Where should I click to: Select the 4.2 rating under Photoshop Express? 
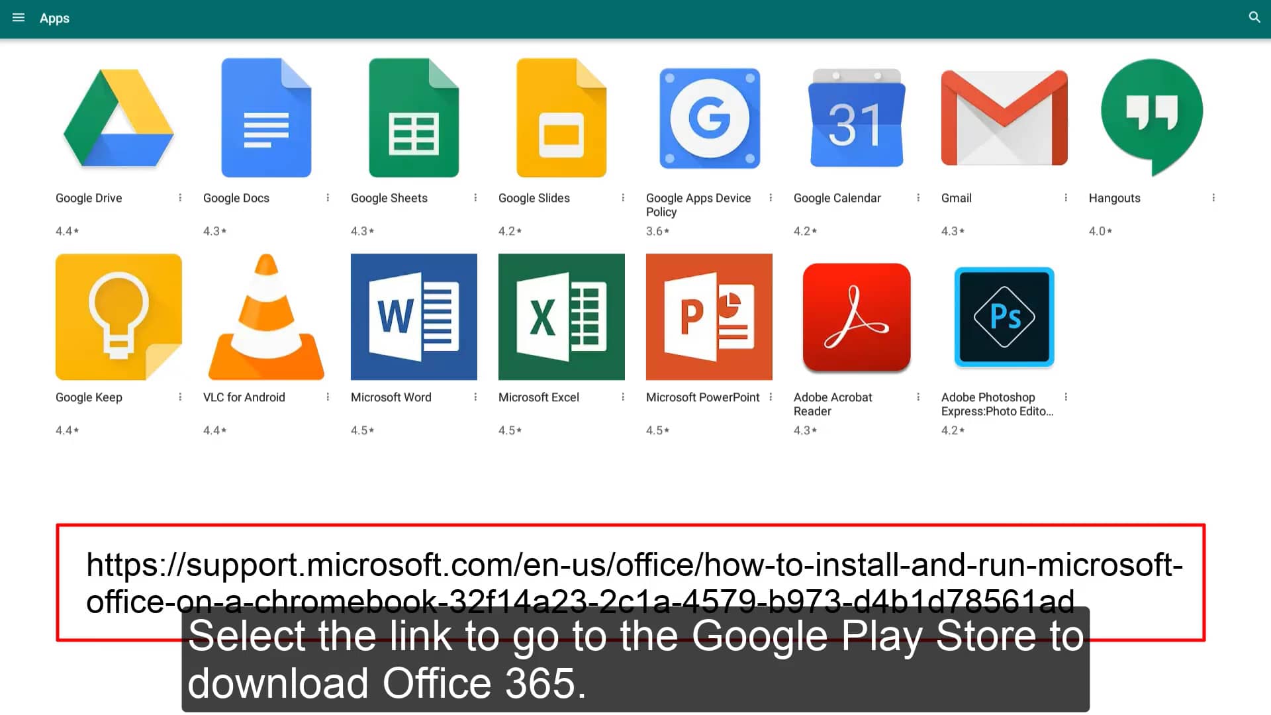953,430
